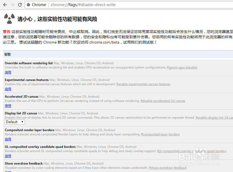This screenshot has width=233, height=172.
Task: Enable Experimental canvas features flag
Action: pyautogui.click(x=8, y=89)
